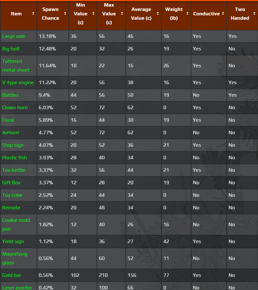
Task: Click Two Handed column sort arrows
Action: (x=254, y=14)
